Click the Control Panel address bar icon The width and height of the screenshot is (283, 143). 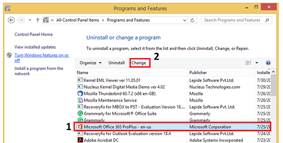coord(46,20)
